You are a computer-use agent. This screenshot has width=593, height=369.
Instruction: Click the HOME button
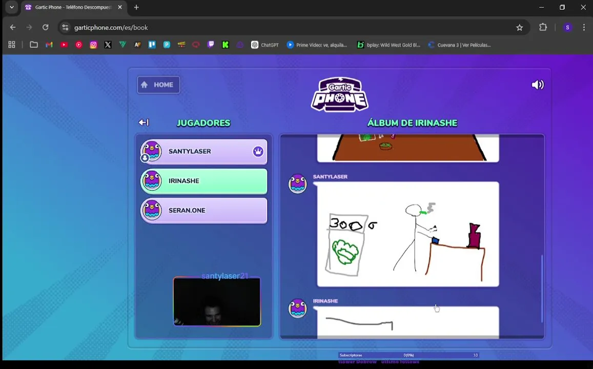[x=158, y=85]
